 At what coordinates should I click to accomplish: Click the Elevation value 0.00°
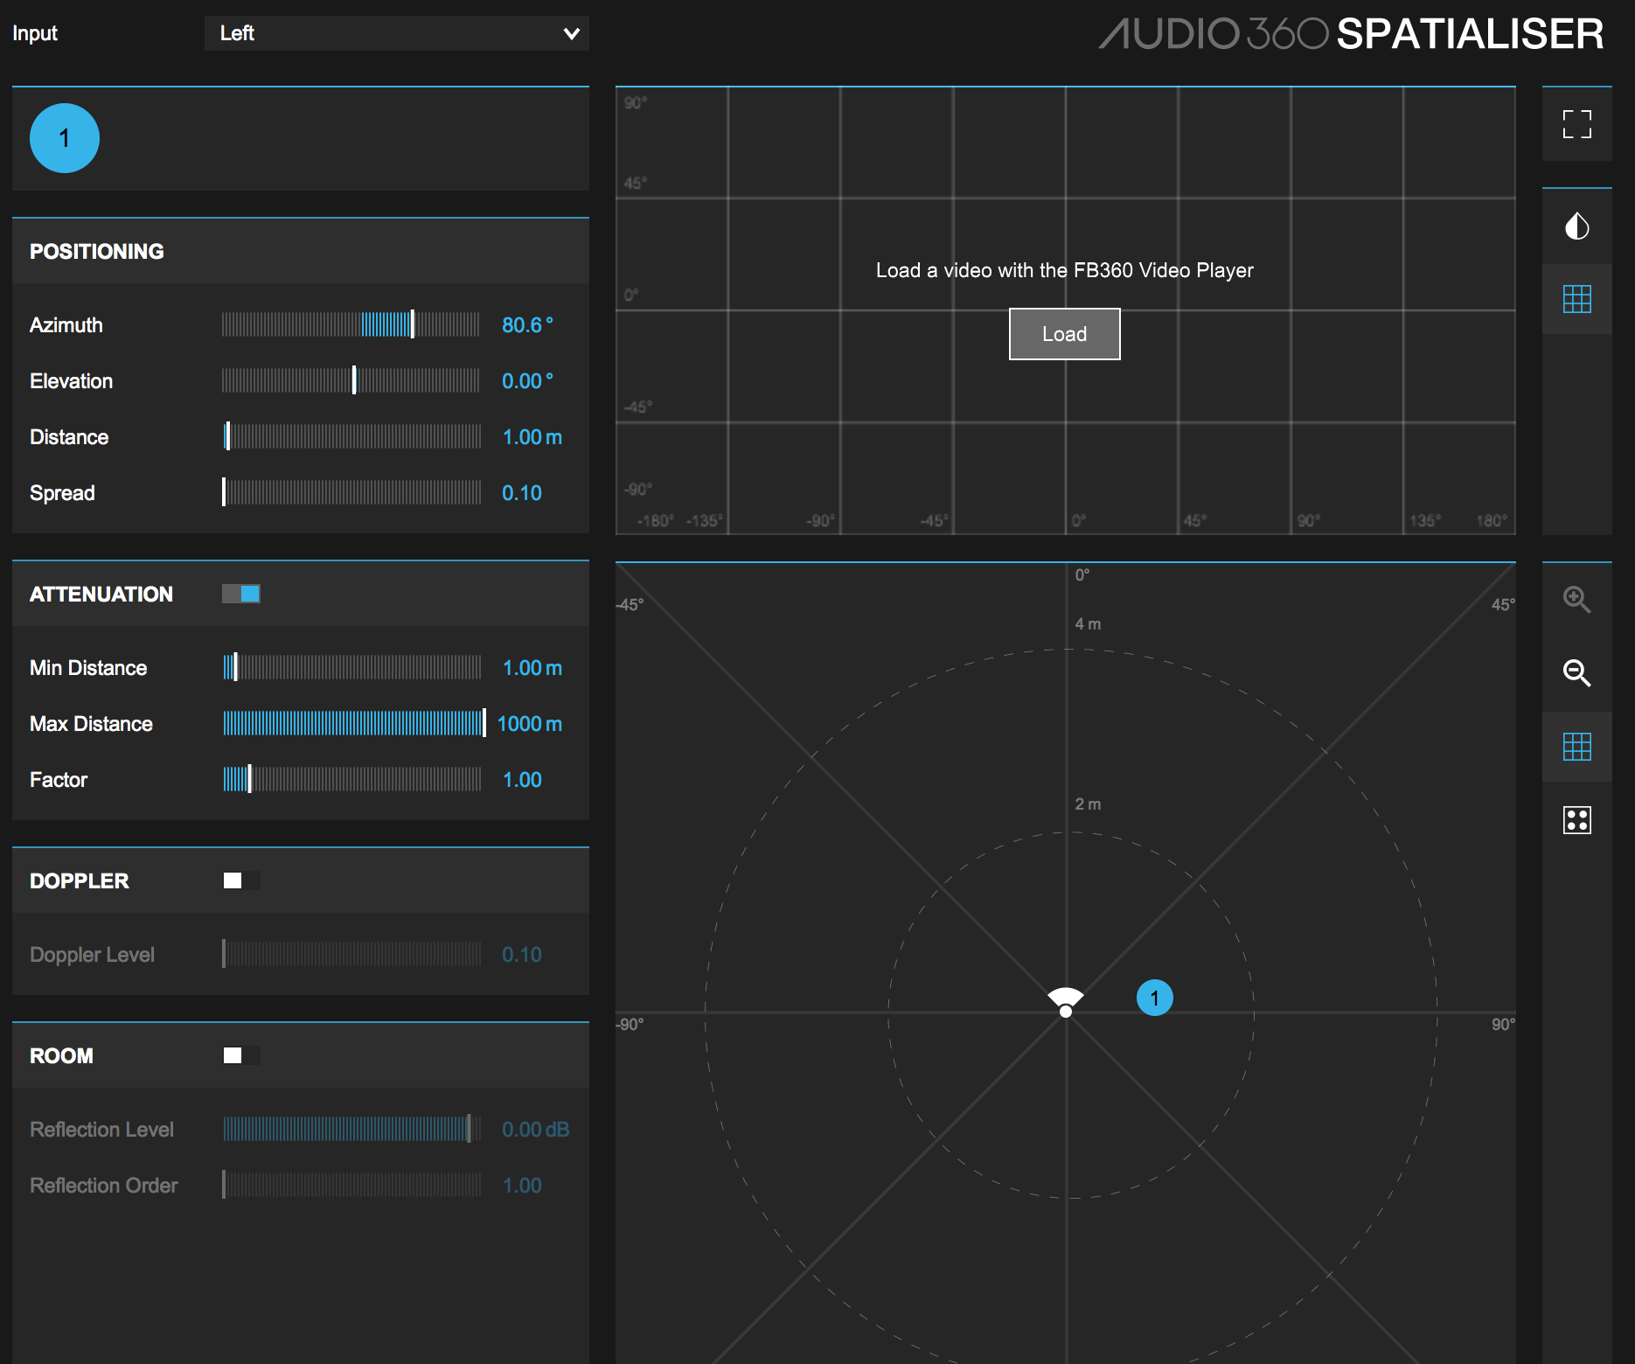[x=527, y=381]
